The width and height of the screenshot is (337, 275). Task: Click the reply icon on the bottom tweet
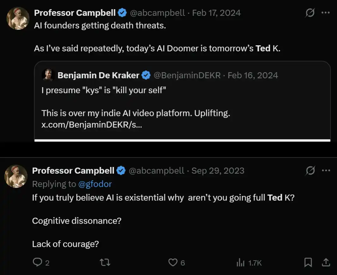pyautogui.click(x=37, y=262)
